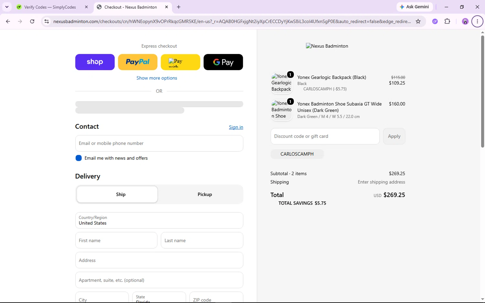
Task: Click the TOTAL SAVINGS $5.75 text
Action: (302, 203)
